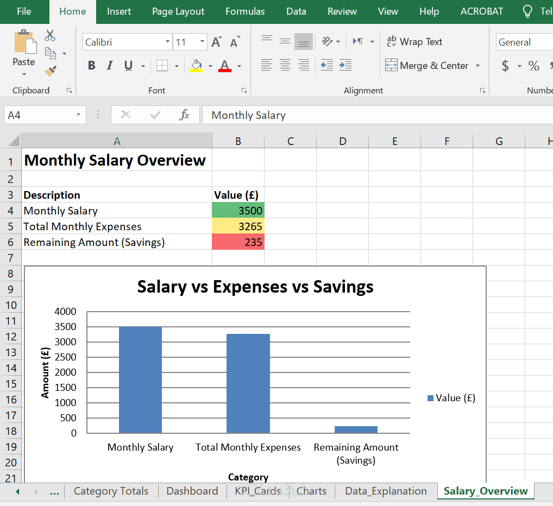
Task: Open font color dropdown arrow
Action: [x=239, y=66]
